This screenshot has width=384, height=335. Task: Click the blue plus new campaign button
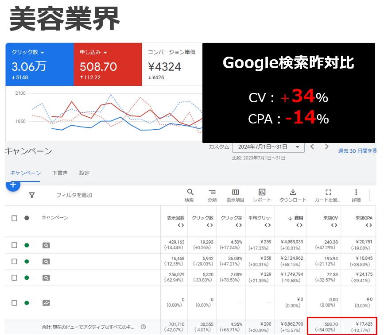click(x=13, y=185)
